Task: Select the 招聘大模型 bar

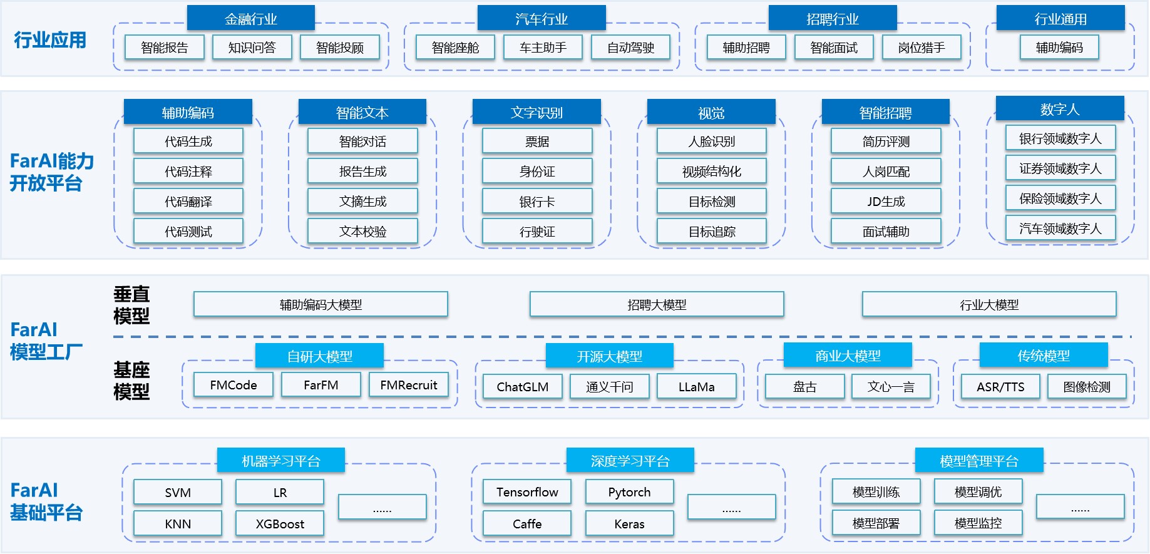Action: click(x=657, y=305)
